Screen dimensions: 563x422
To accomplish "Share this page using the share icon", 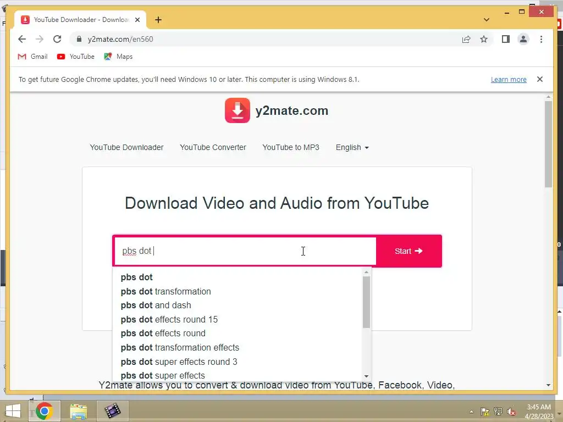I will click(466, 39).
